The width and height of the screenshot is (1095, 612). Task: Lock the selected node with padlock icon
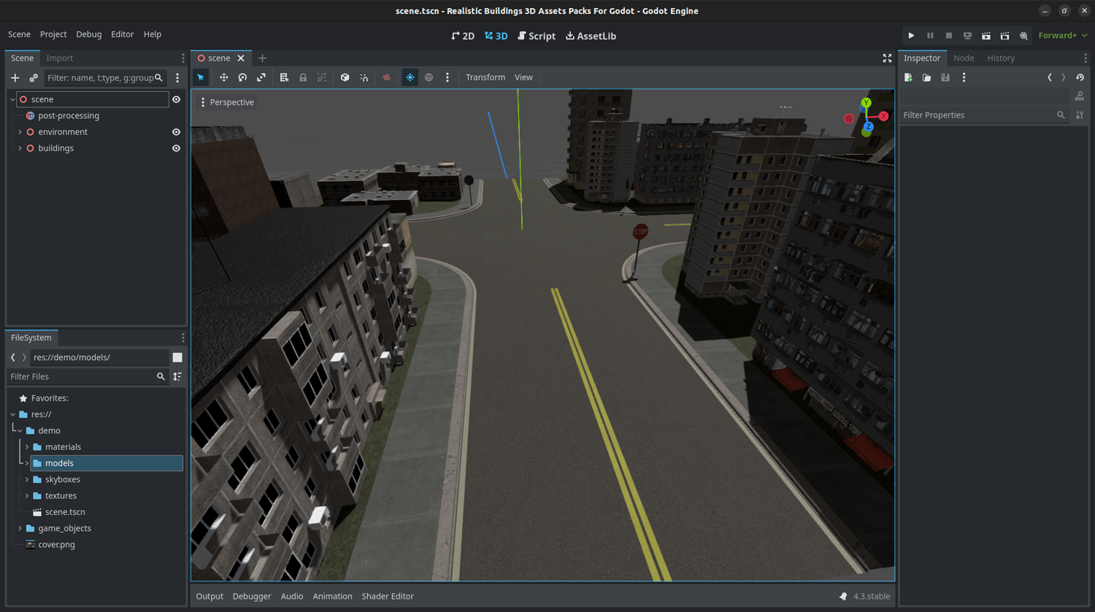(x=303, y=77)
